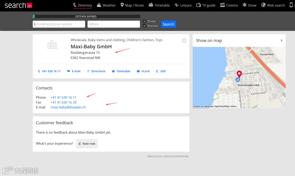Click the TV guide television icon
Image resolution: width=295 pixels, height=176 pixels.
[199, 5]
